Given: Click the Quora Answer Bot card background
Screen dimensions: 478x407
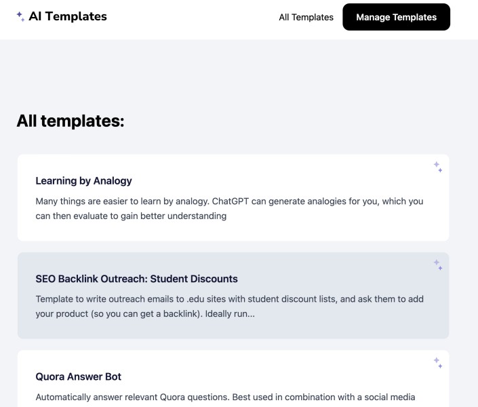Looking at the screenshot, I should click(233, 379).
